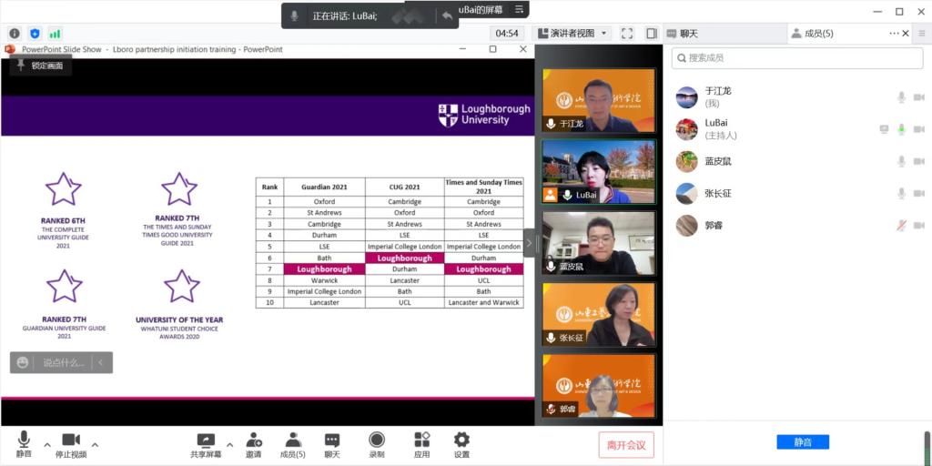Click the "RANKED 6TH" heading on slide

coord(63,220)
